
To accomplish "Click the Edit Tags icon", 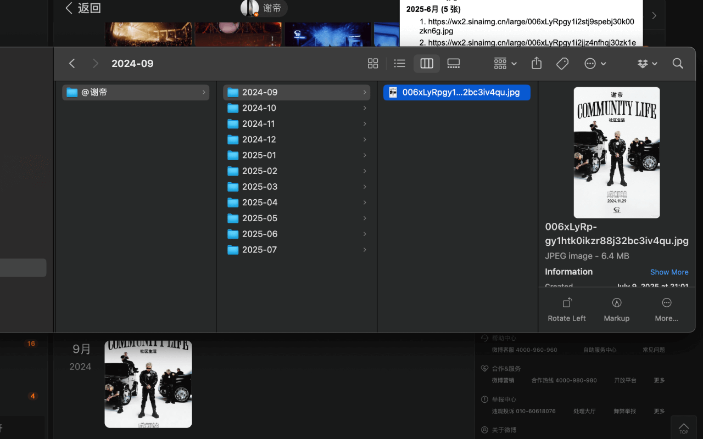I will coord(562,64).
